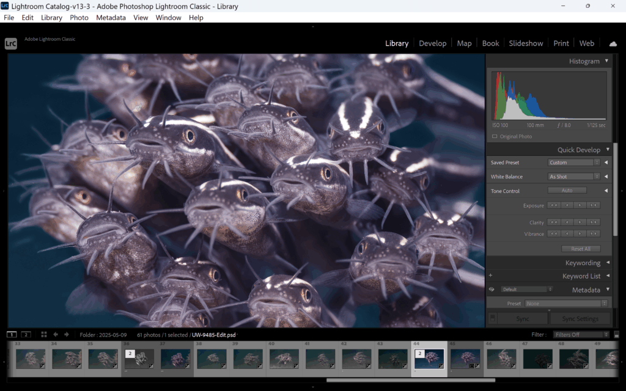Switch to the Slideshow module

click(526, 43)
